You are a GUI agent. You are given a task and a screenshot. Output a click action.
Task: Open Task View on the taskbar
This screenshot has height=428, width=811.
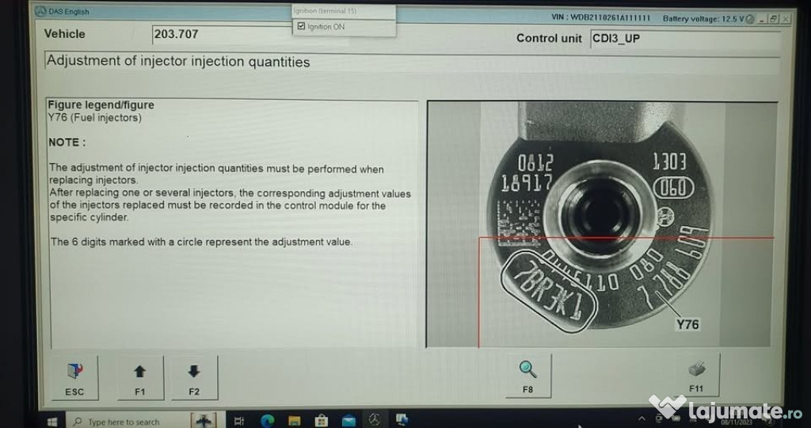pos(239,421)
